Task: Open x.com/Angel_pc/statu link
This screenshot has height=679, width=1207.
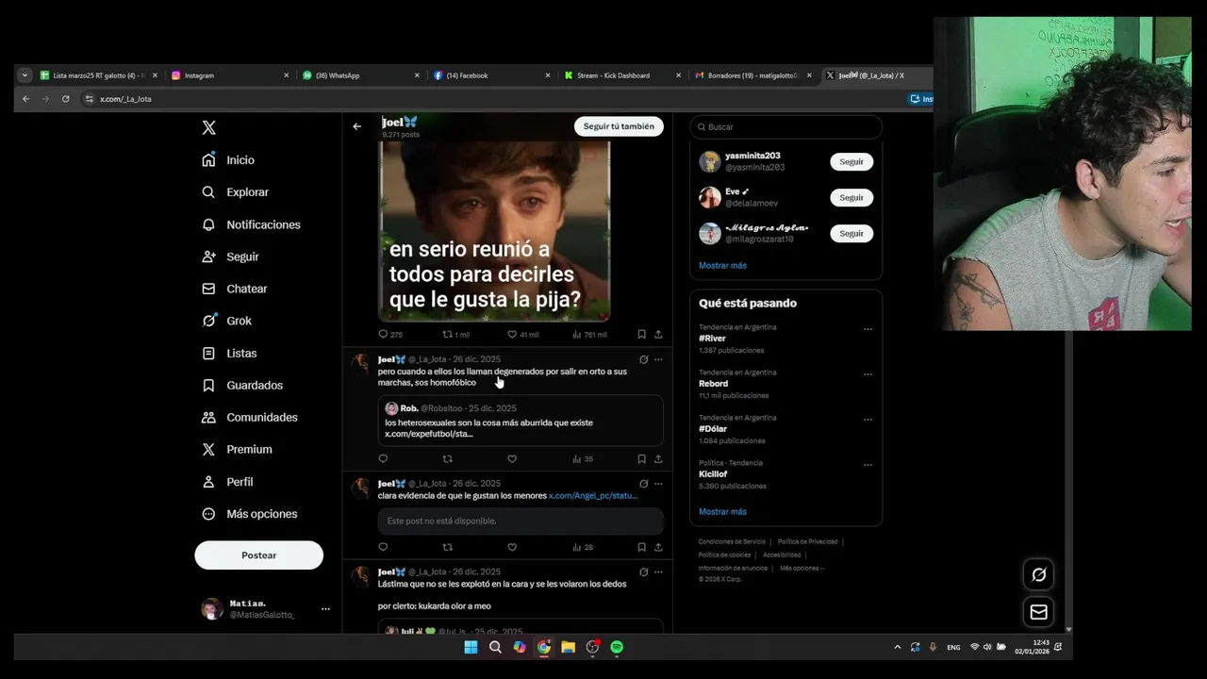Action: (x=593, y=496)
